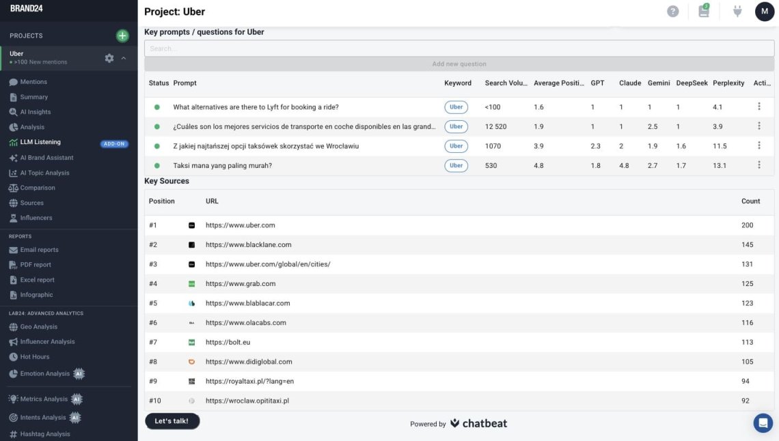Click the Hashtag Analysis icon

tap(14, 434)
